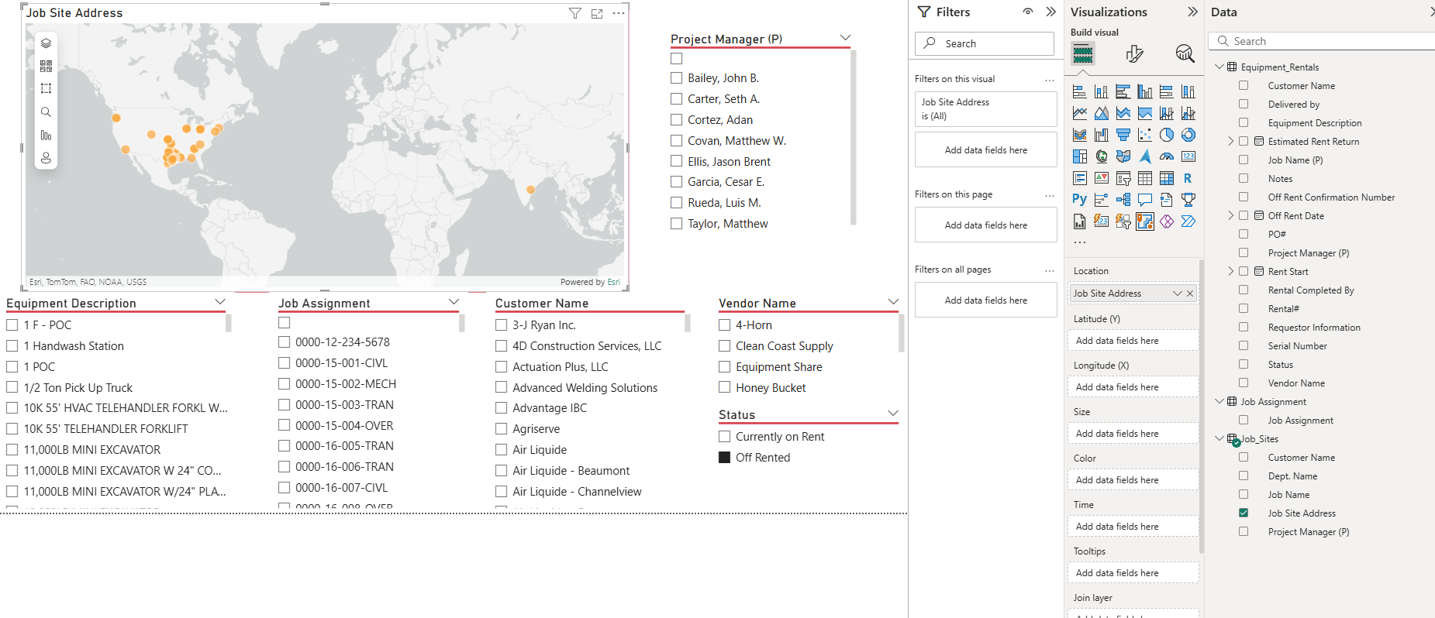
Task: Tick the Currently on Rent checkbox
Action: point(725,437)
